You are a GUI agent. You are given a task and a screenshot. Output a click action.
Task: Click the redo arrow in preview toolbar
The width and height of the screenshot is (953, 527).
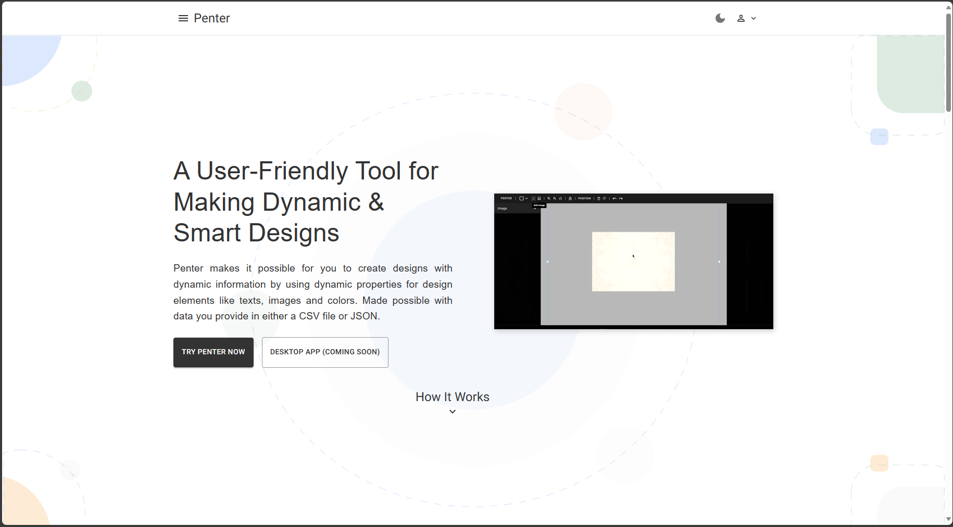click(621, 198)
